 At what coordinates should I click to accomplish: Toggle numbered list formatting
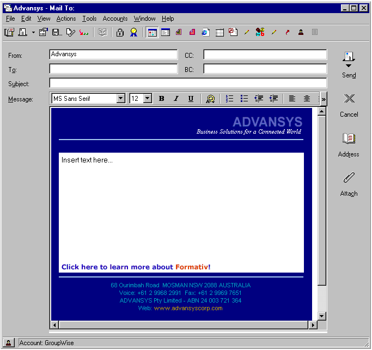pyautogui.click(x=229, y=99)
